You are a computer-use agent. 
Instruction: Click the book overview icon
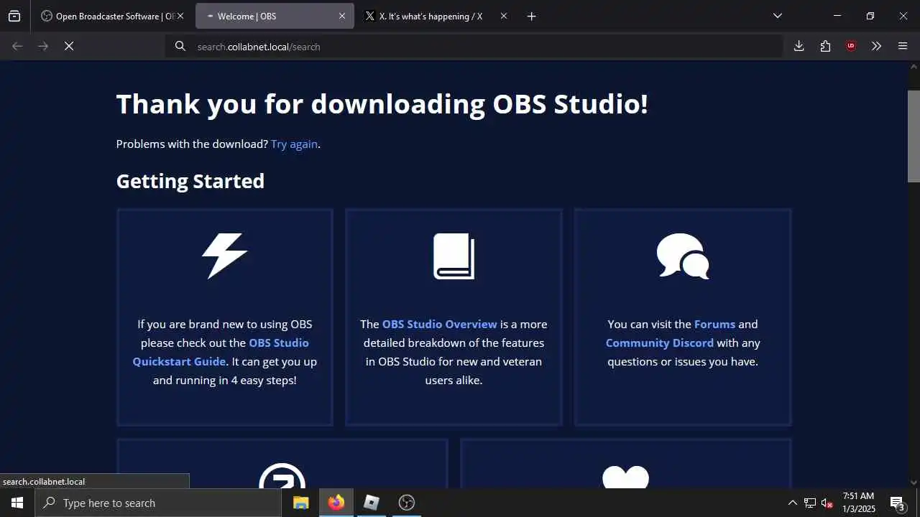[454, 256]
